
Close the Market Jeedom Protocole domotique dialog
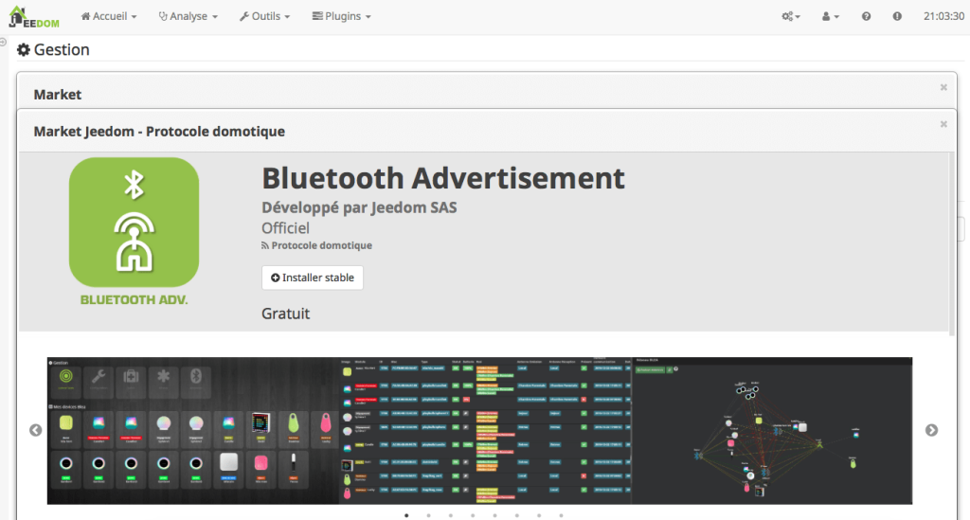(943, 124)
